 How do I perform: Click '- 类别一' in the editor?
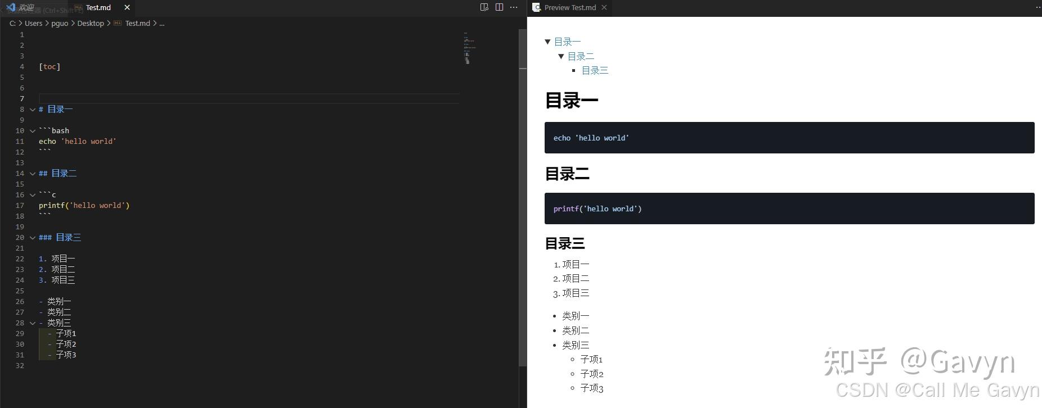click(55, 301)
